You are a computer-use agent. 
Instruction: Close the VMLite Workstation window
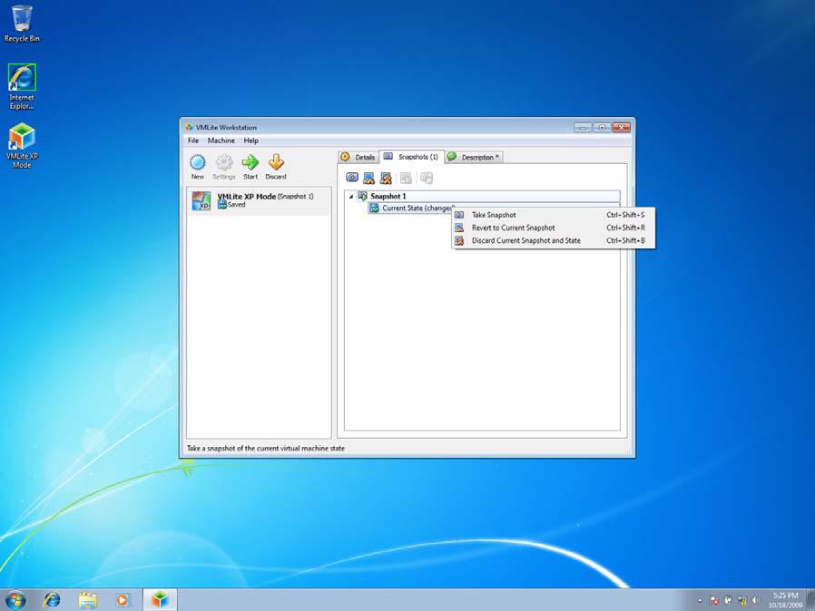coord(622,127)
